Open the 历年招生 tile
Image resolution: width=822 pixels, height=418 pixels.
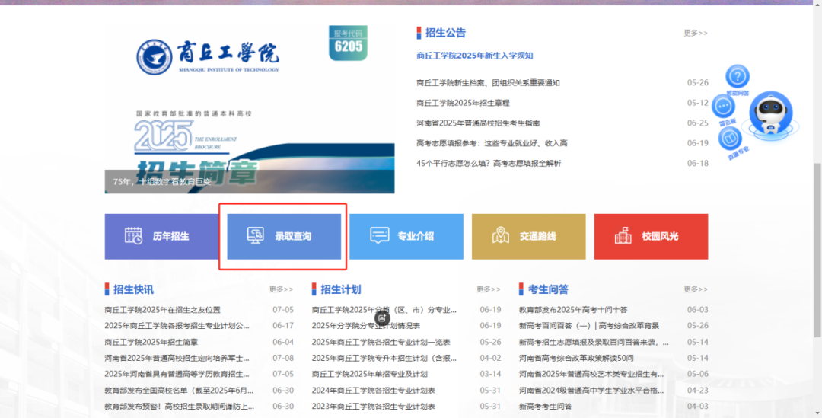161,237
